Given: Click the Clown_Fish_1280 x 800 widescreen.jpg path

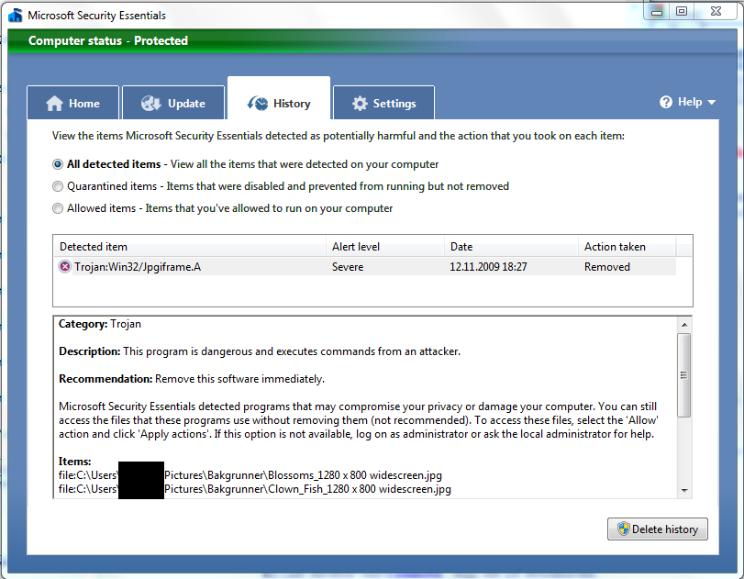Looking at the screenshot, I should tap(255, 489).
